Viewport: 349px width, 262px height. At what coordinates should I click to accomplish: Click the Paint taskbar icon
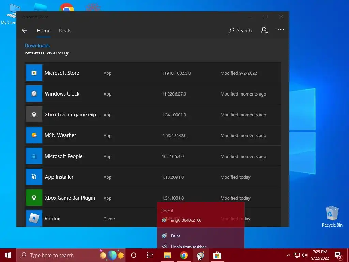pyautogui.click(x=200, y=255)
